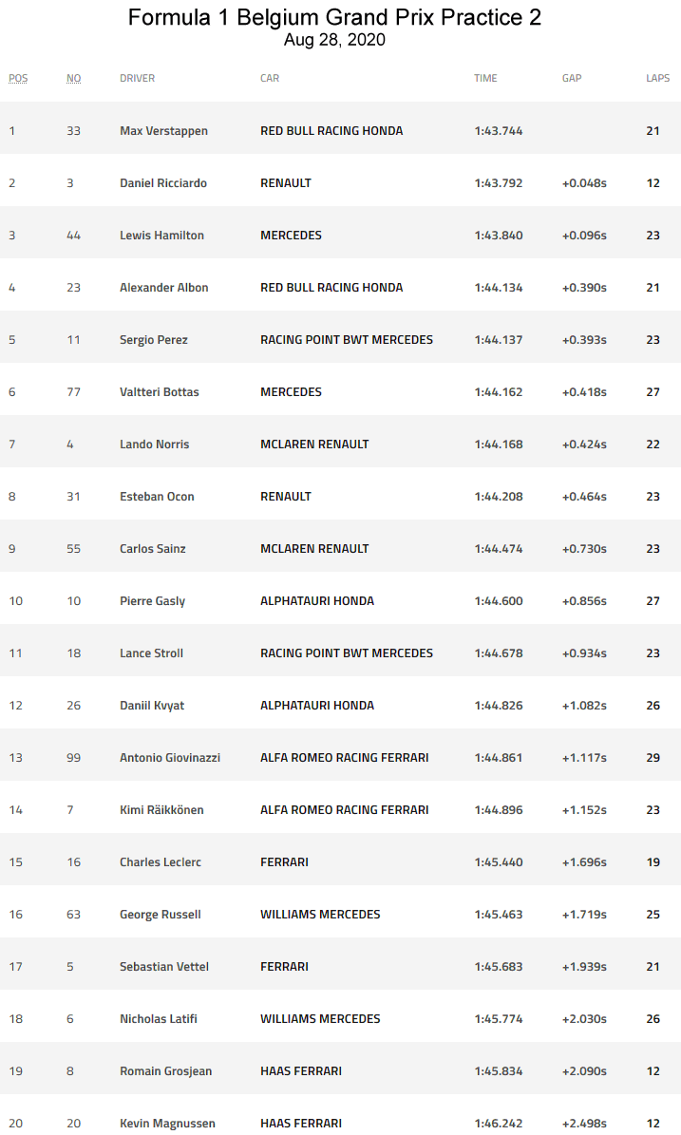The image size is (681, 1135).
Task: Select driver Max Verstappen
Action: click(x=163, y=131)
